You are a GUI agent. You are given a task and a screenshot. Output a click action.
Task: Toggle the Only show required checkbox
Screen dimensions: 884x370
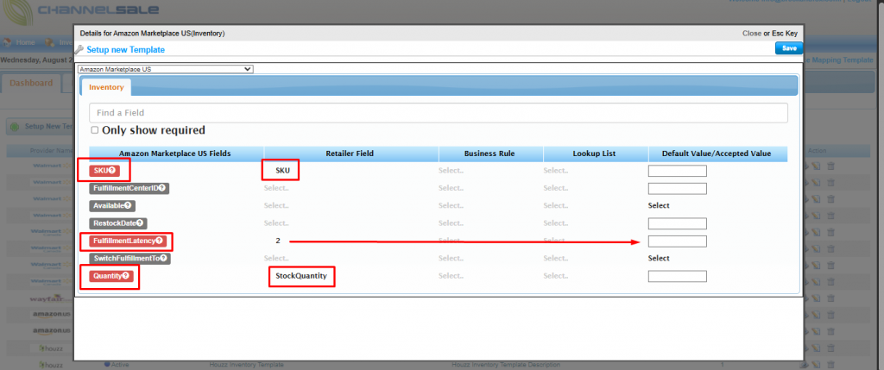point(95,130)
